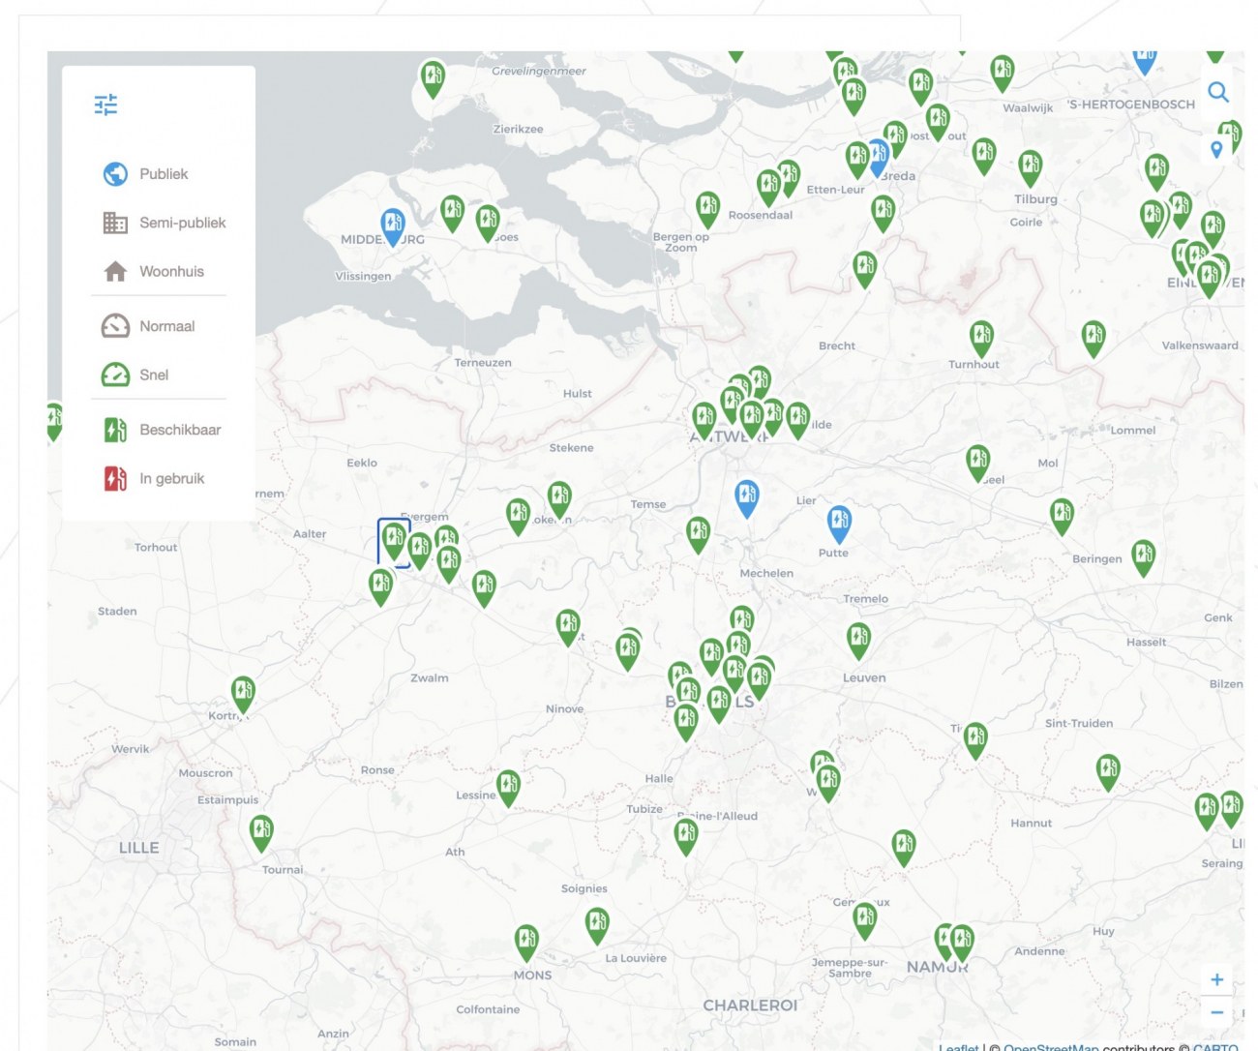The width and height of the screenshot is (1258, 1051).
Task: Toggle the Normaal charging speed filter
Action: (x=148, y=326)
